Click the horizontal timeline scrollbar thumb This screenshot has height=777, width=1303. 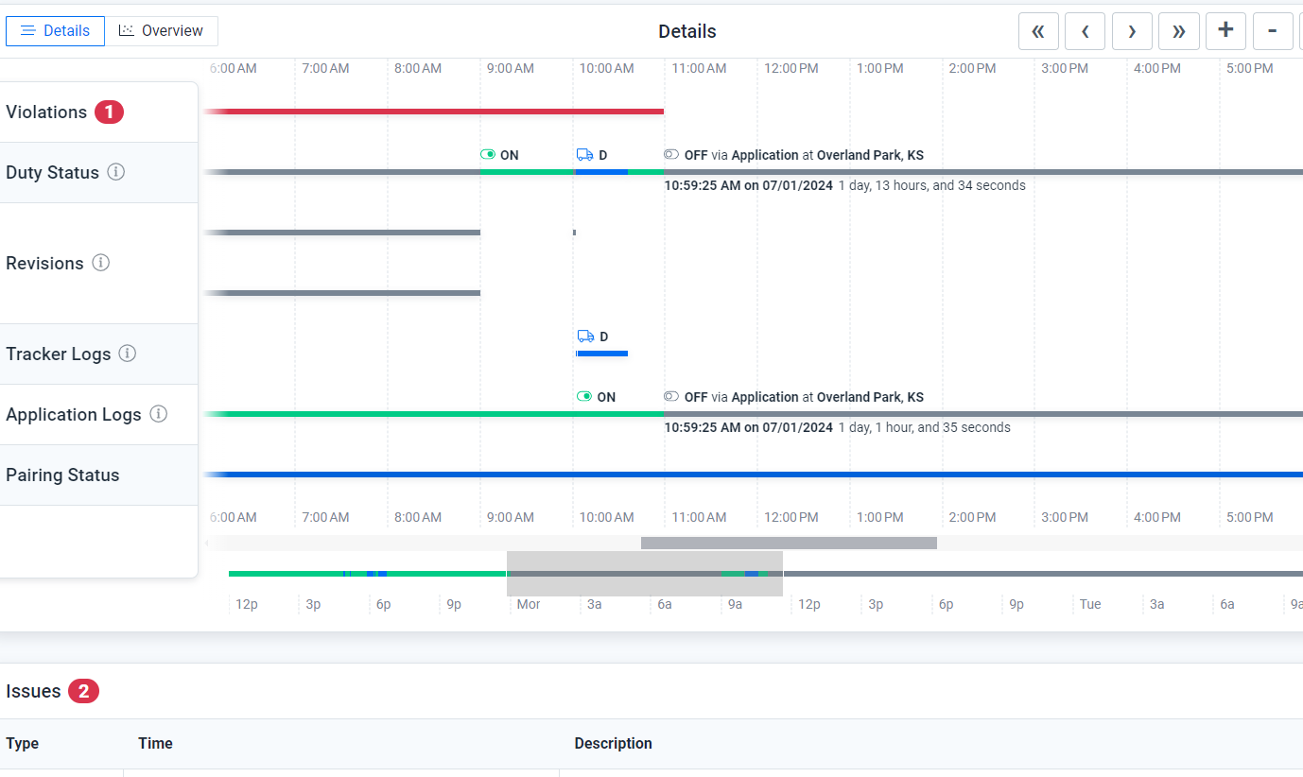[789, 543]
